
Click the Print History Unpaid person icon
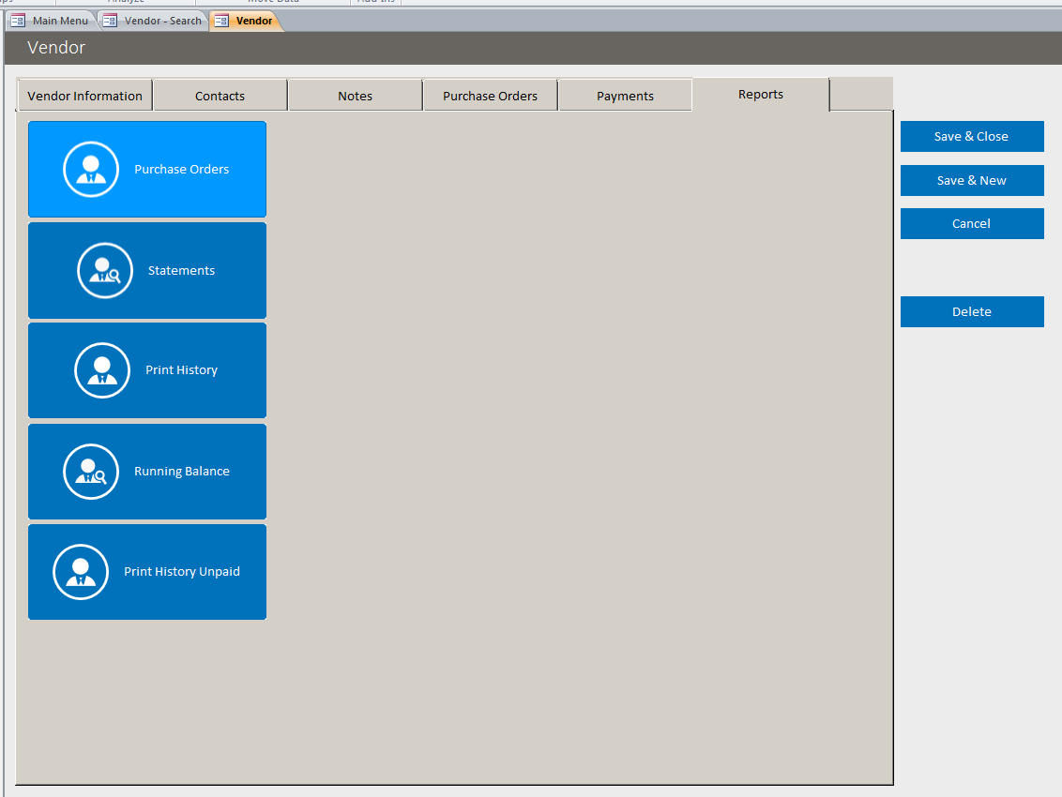pyautogui.click(x=81, y=572)
